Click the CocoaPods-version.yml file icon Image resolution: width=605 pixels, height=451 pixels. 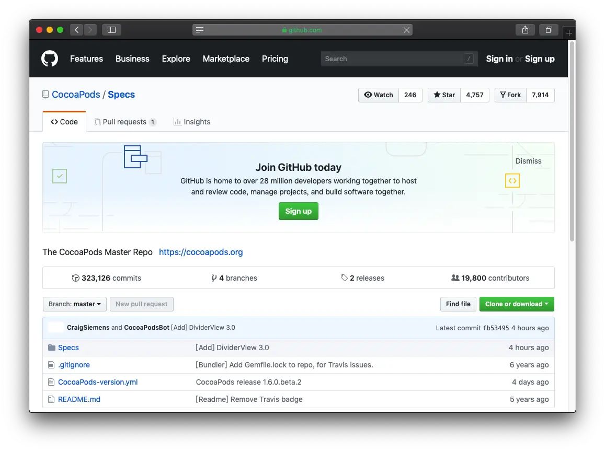tap(51, 382)
